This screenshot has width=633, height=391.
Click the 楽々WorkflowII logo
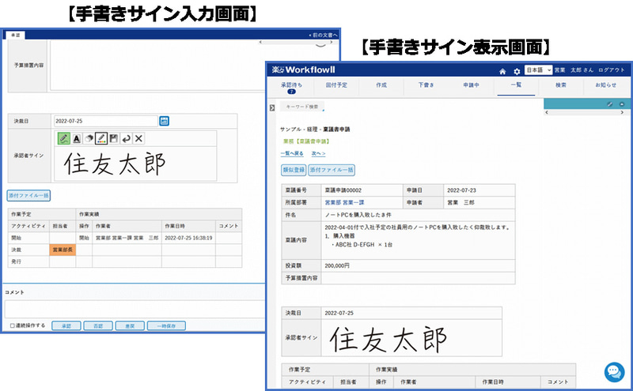click(x=303, y=70)
